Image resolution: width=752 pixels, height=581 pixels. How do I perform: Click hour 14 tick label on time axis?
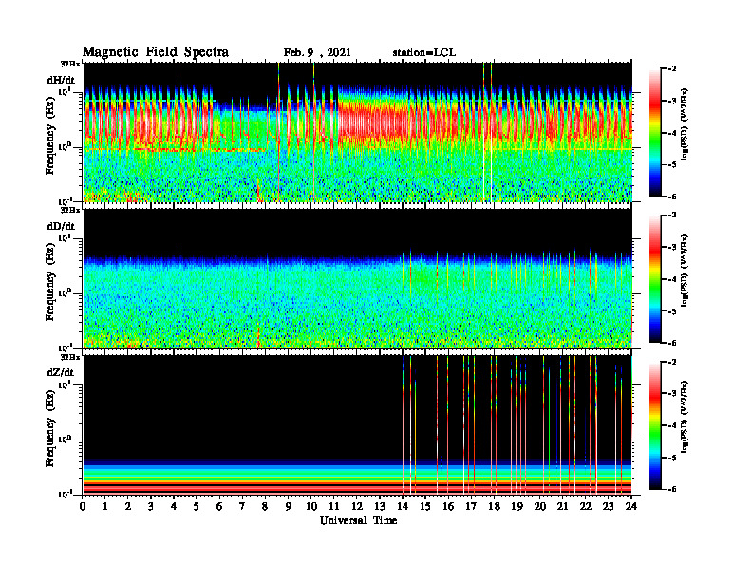[403, 507]
